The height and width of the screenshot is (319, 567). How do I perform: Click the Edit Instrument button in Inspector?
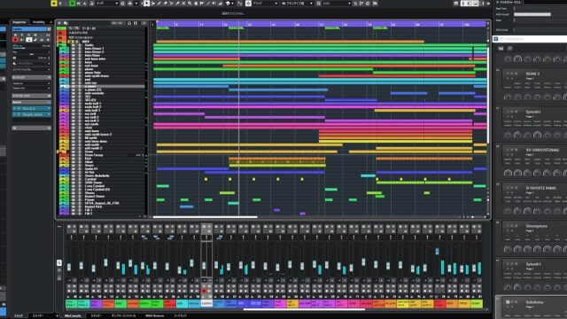[29, 39]
